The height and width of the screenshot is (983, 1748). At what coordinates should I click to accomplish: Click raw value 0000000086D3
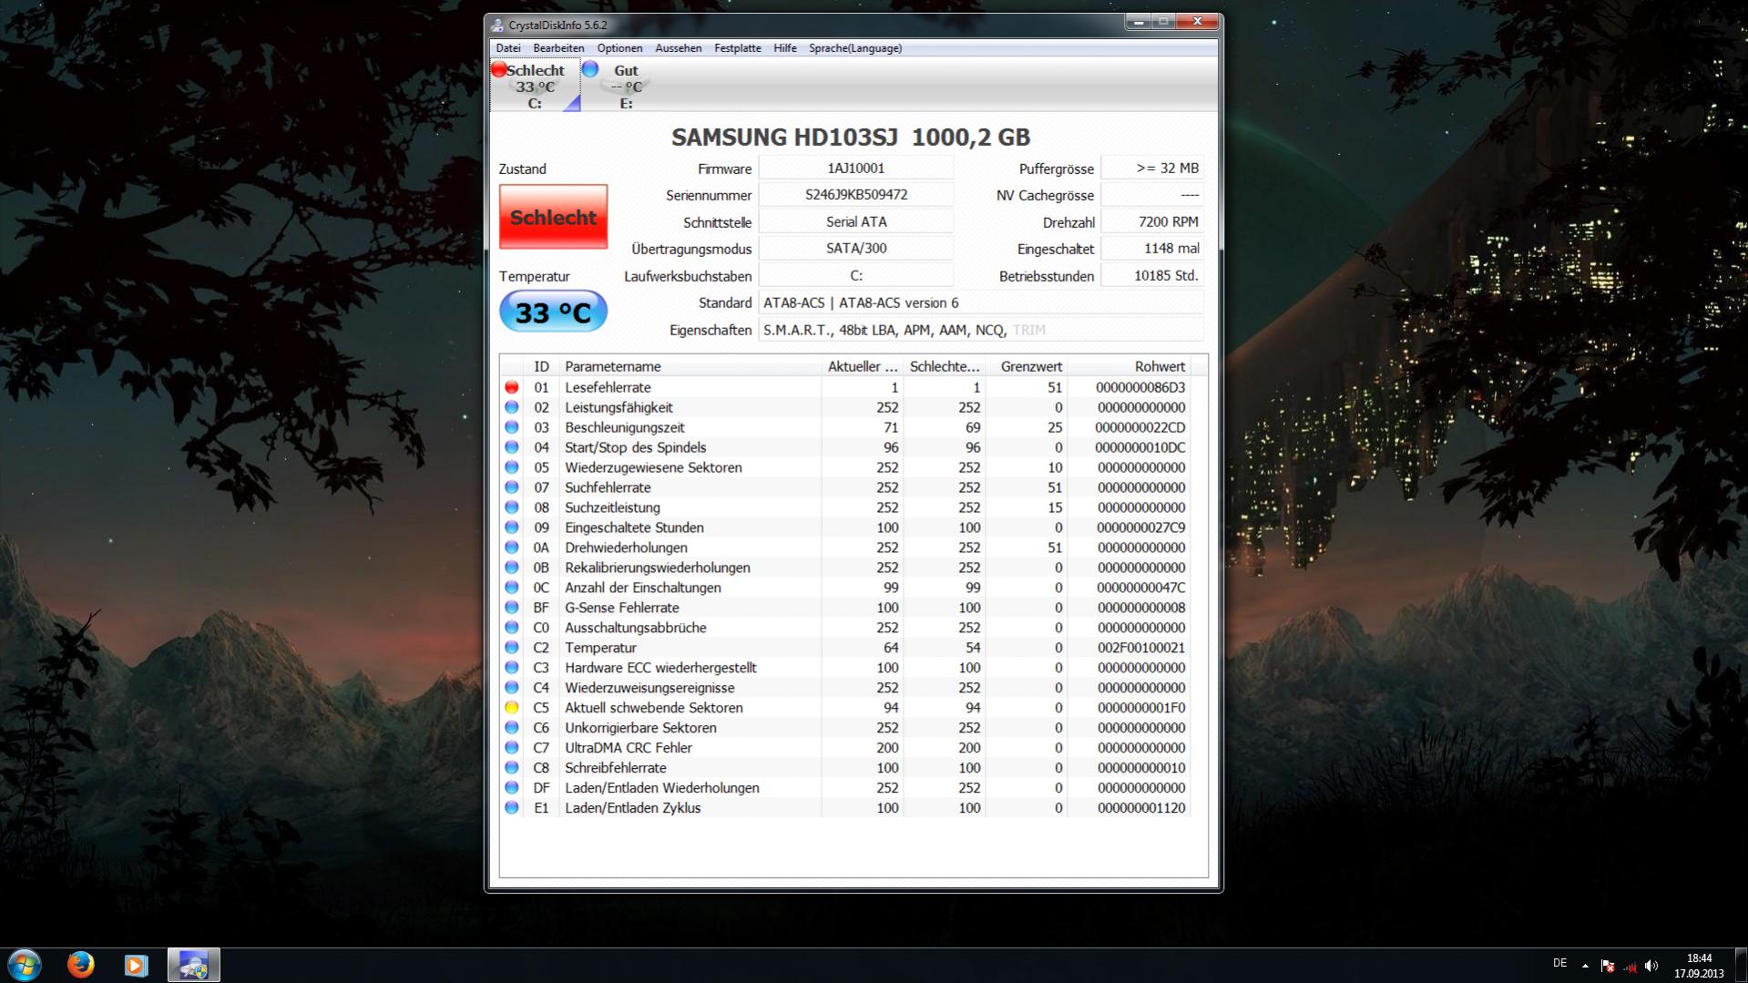point(1140,387)
